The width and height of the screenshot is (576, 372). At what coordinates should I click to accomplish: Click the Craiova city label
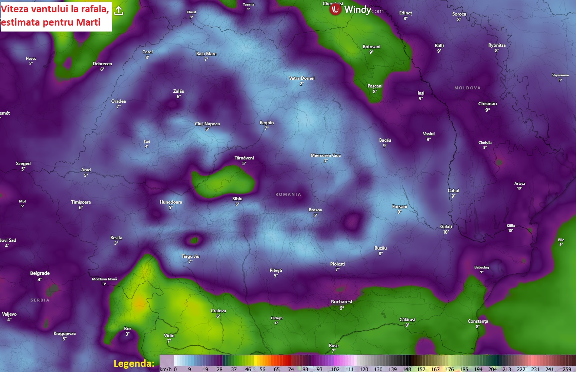tap(218, 311)
